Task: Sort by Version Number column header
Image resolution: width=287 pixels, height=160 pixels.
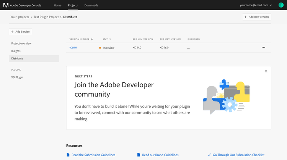Action: pos(80,39)
